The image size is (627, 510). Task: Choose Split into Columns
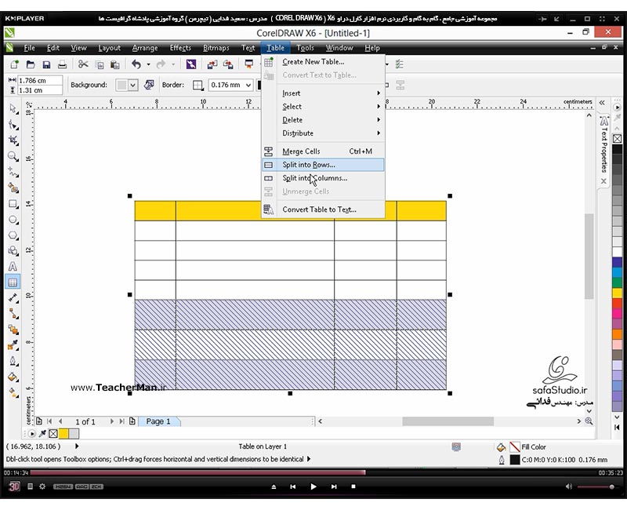pos(323,178)
